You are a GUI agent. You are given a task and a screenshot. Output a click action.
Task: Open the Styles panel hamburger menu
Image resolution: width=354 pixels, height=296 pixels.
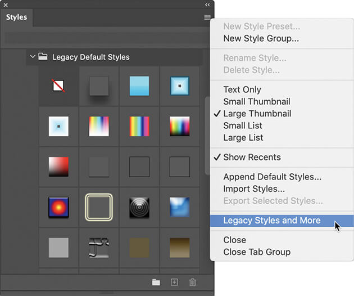(x=207, y=18)
